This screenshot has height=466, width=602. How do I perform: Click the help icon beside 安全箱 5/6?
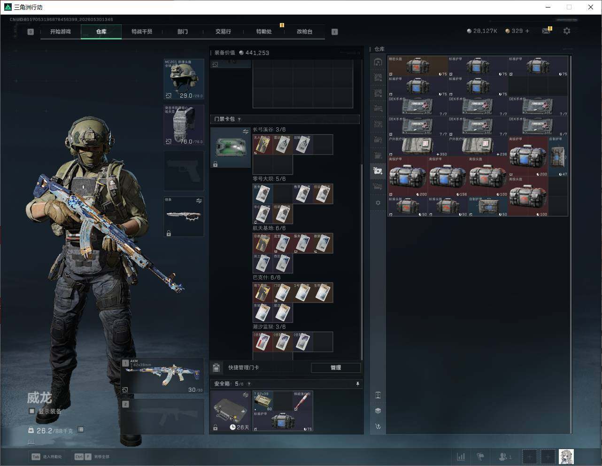click(x=249, y=384)
